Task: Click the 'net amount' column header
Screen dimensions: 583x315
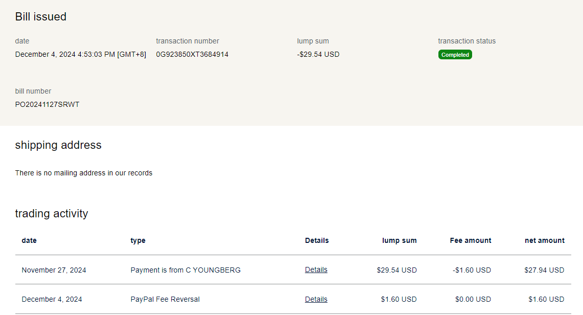Action: point(544,240)
